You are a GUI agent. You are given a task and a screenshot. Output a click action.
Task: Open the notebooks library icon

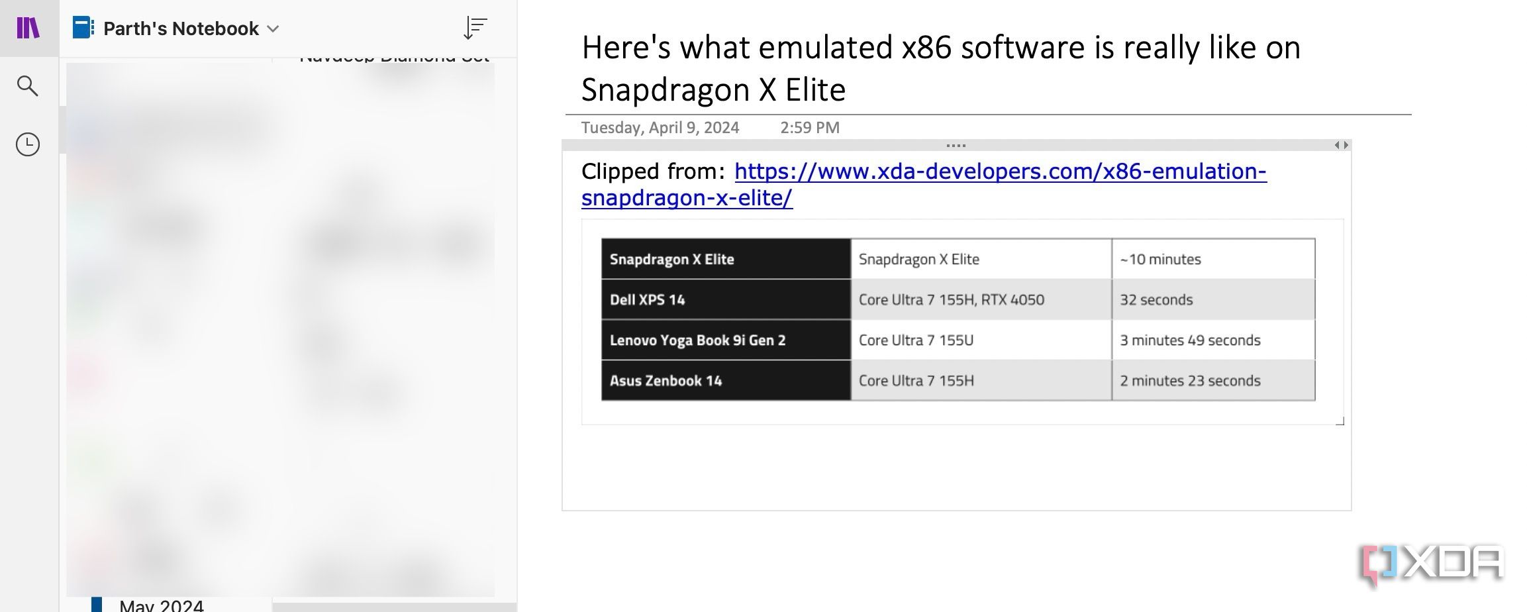[28, 28]
